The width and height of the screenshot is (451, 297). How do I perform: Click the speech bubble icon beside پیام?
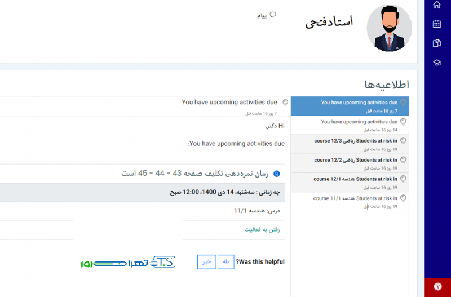[x=273, y=15]
